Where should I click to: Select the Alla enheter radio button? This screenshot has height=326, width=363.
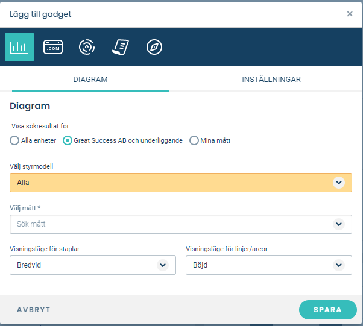(x=14, y=140)
